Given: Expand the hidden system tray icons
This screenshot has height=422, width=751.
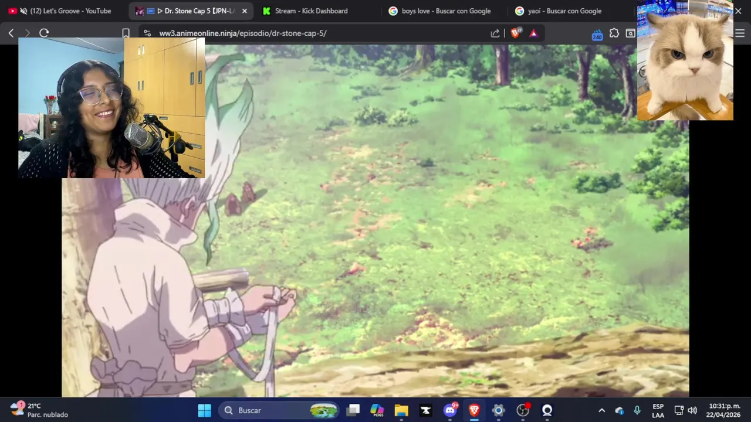Looking at the screenshot, I should (601, 410).
